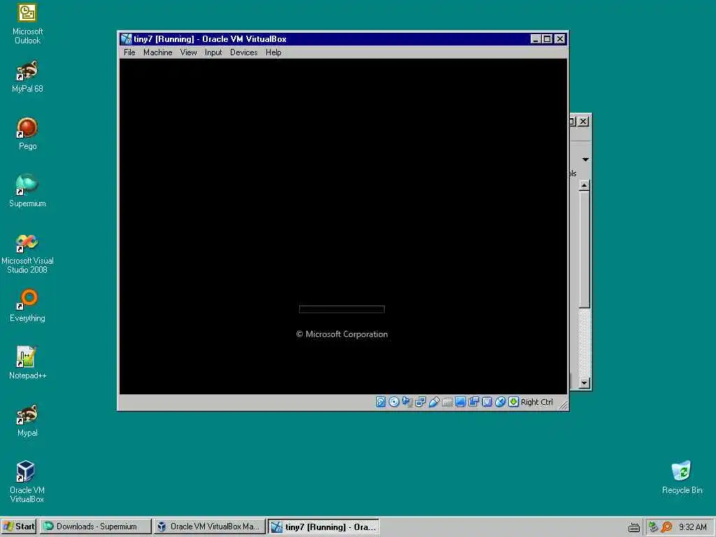Select the Everything desktop shortcut
Screen dimensions: 716x537
click(27, 306)
